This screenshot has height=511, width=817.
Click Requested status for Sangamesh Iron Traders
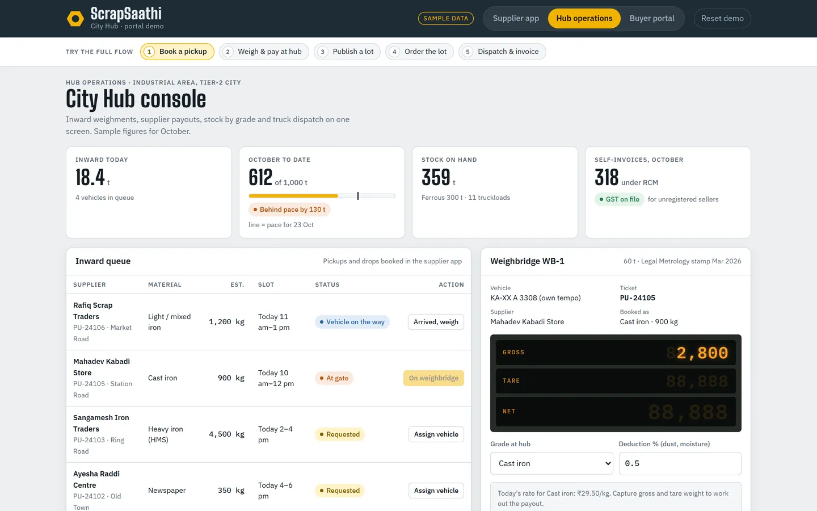pyautogui.click(x=340, y=434)
